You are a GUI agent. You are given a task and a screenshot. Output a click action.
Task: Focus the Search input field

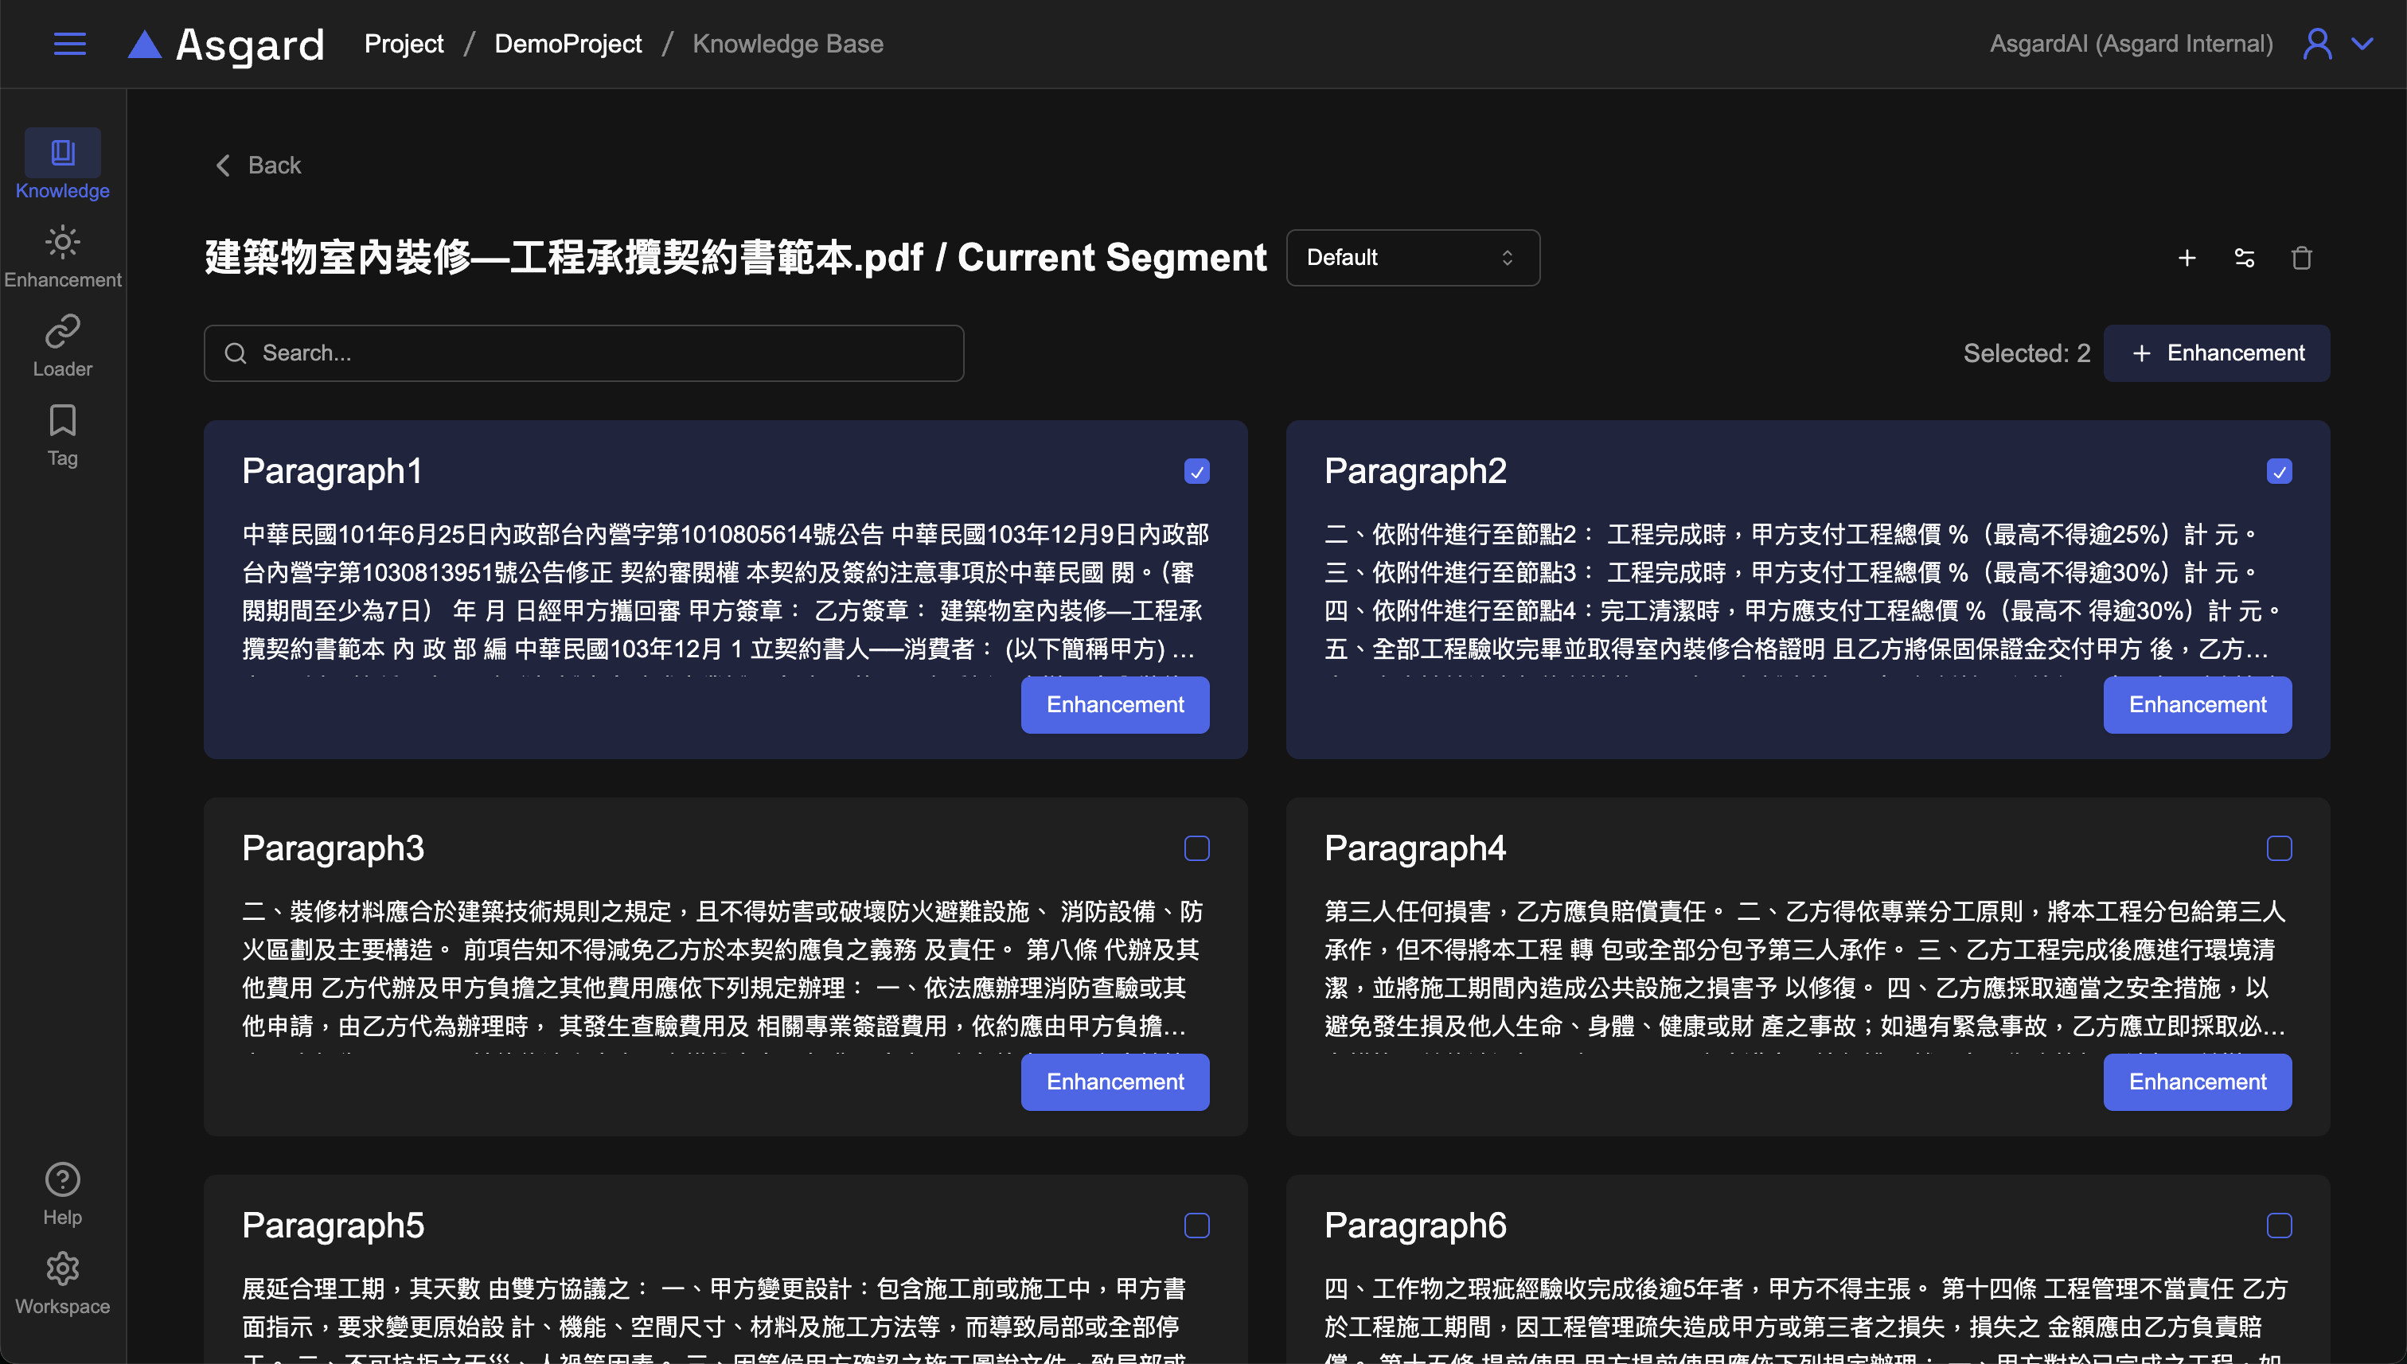tap(583, 353)
